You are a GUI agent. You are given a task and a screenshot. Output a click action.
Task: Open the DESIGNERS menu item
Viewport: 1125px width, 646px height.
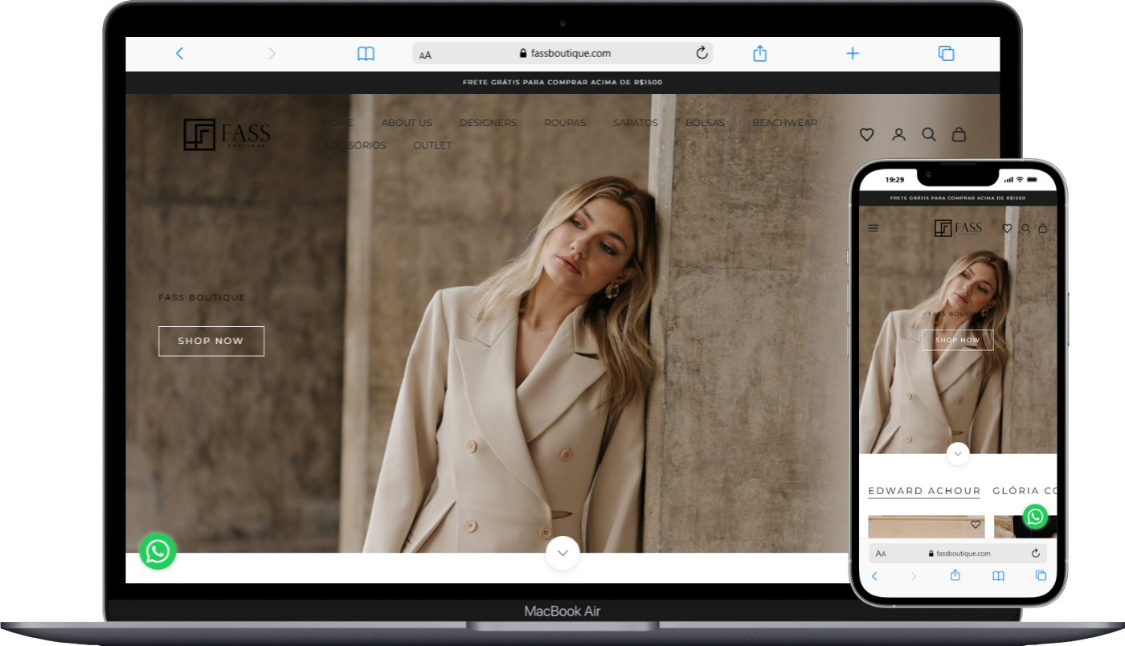tap(488, 123)
